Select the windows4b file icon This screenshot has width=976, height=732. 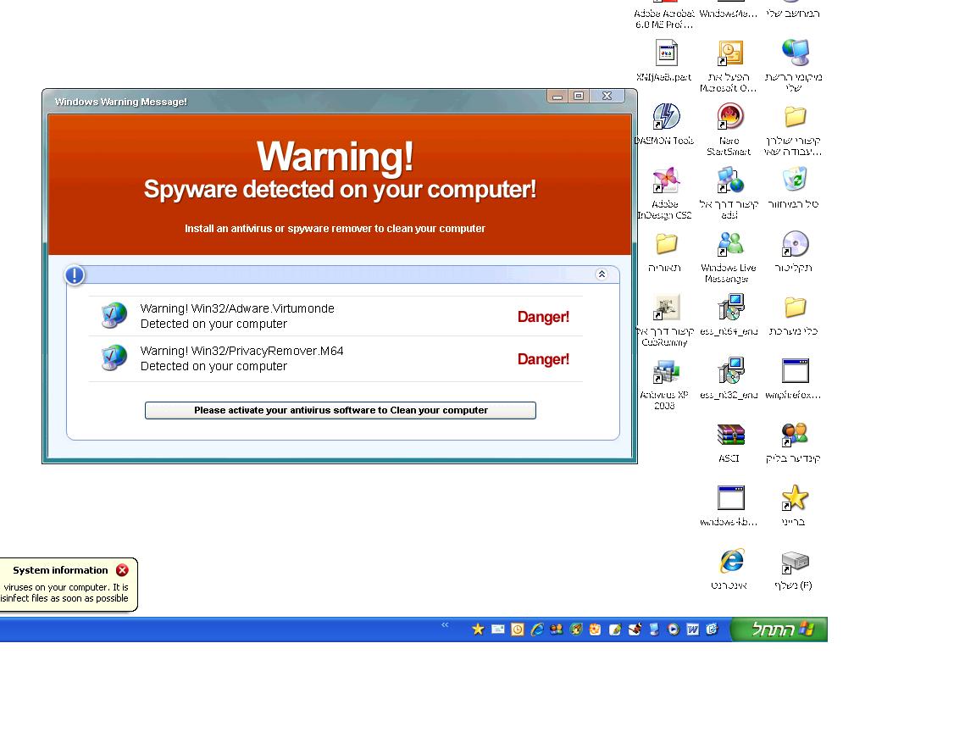(730, 498)
